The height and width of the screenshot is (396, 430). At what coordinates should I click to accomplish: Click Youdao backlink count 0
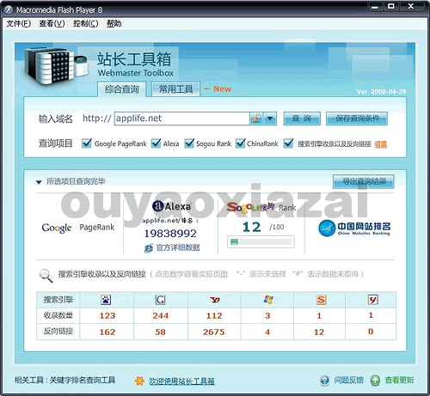tap(371, 332)
